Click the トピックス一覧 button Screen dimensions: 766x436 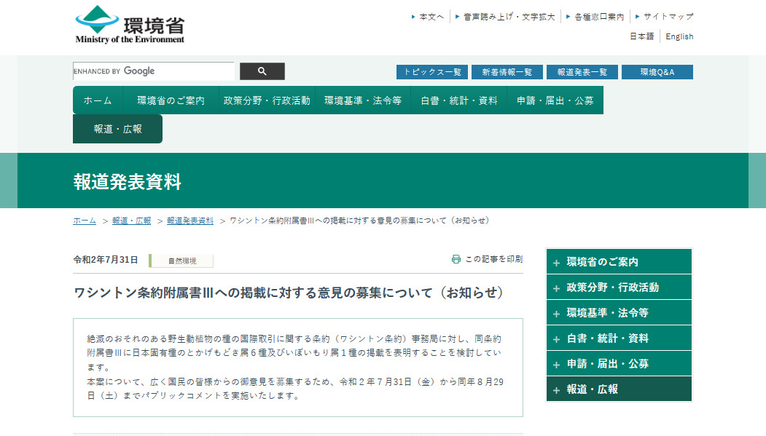click(431, 72)
